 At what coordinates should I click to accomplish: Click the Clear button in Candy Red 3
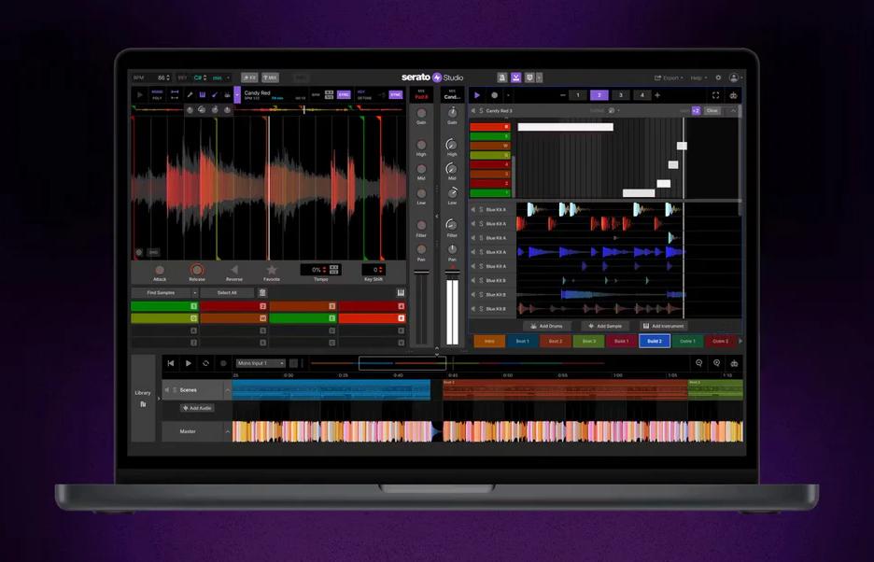point(712,111)
